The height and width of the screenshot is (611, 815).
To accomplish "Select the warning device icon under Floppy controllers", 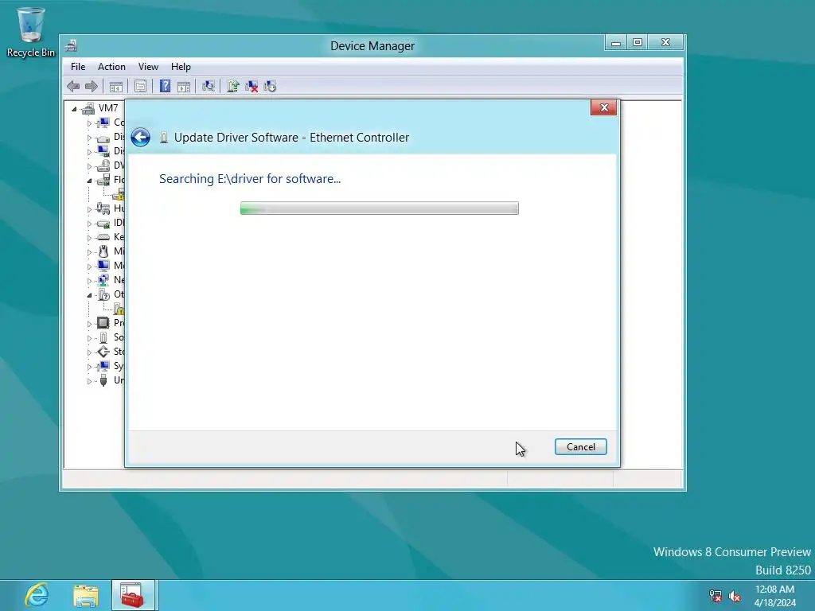I will pos(119,194).
